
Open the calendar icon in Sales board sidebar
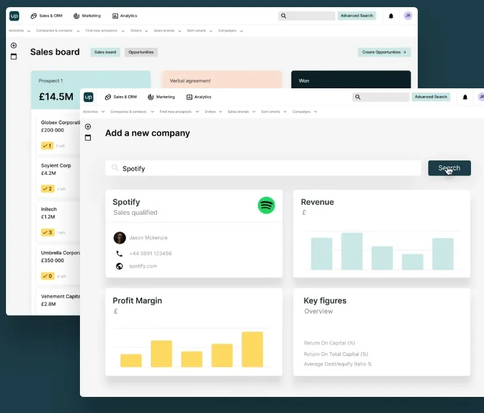click(14, 57)
